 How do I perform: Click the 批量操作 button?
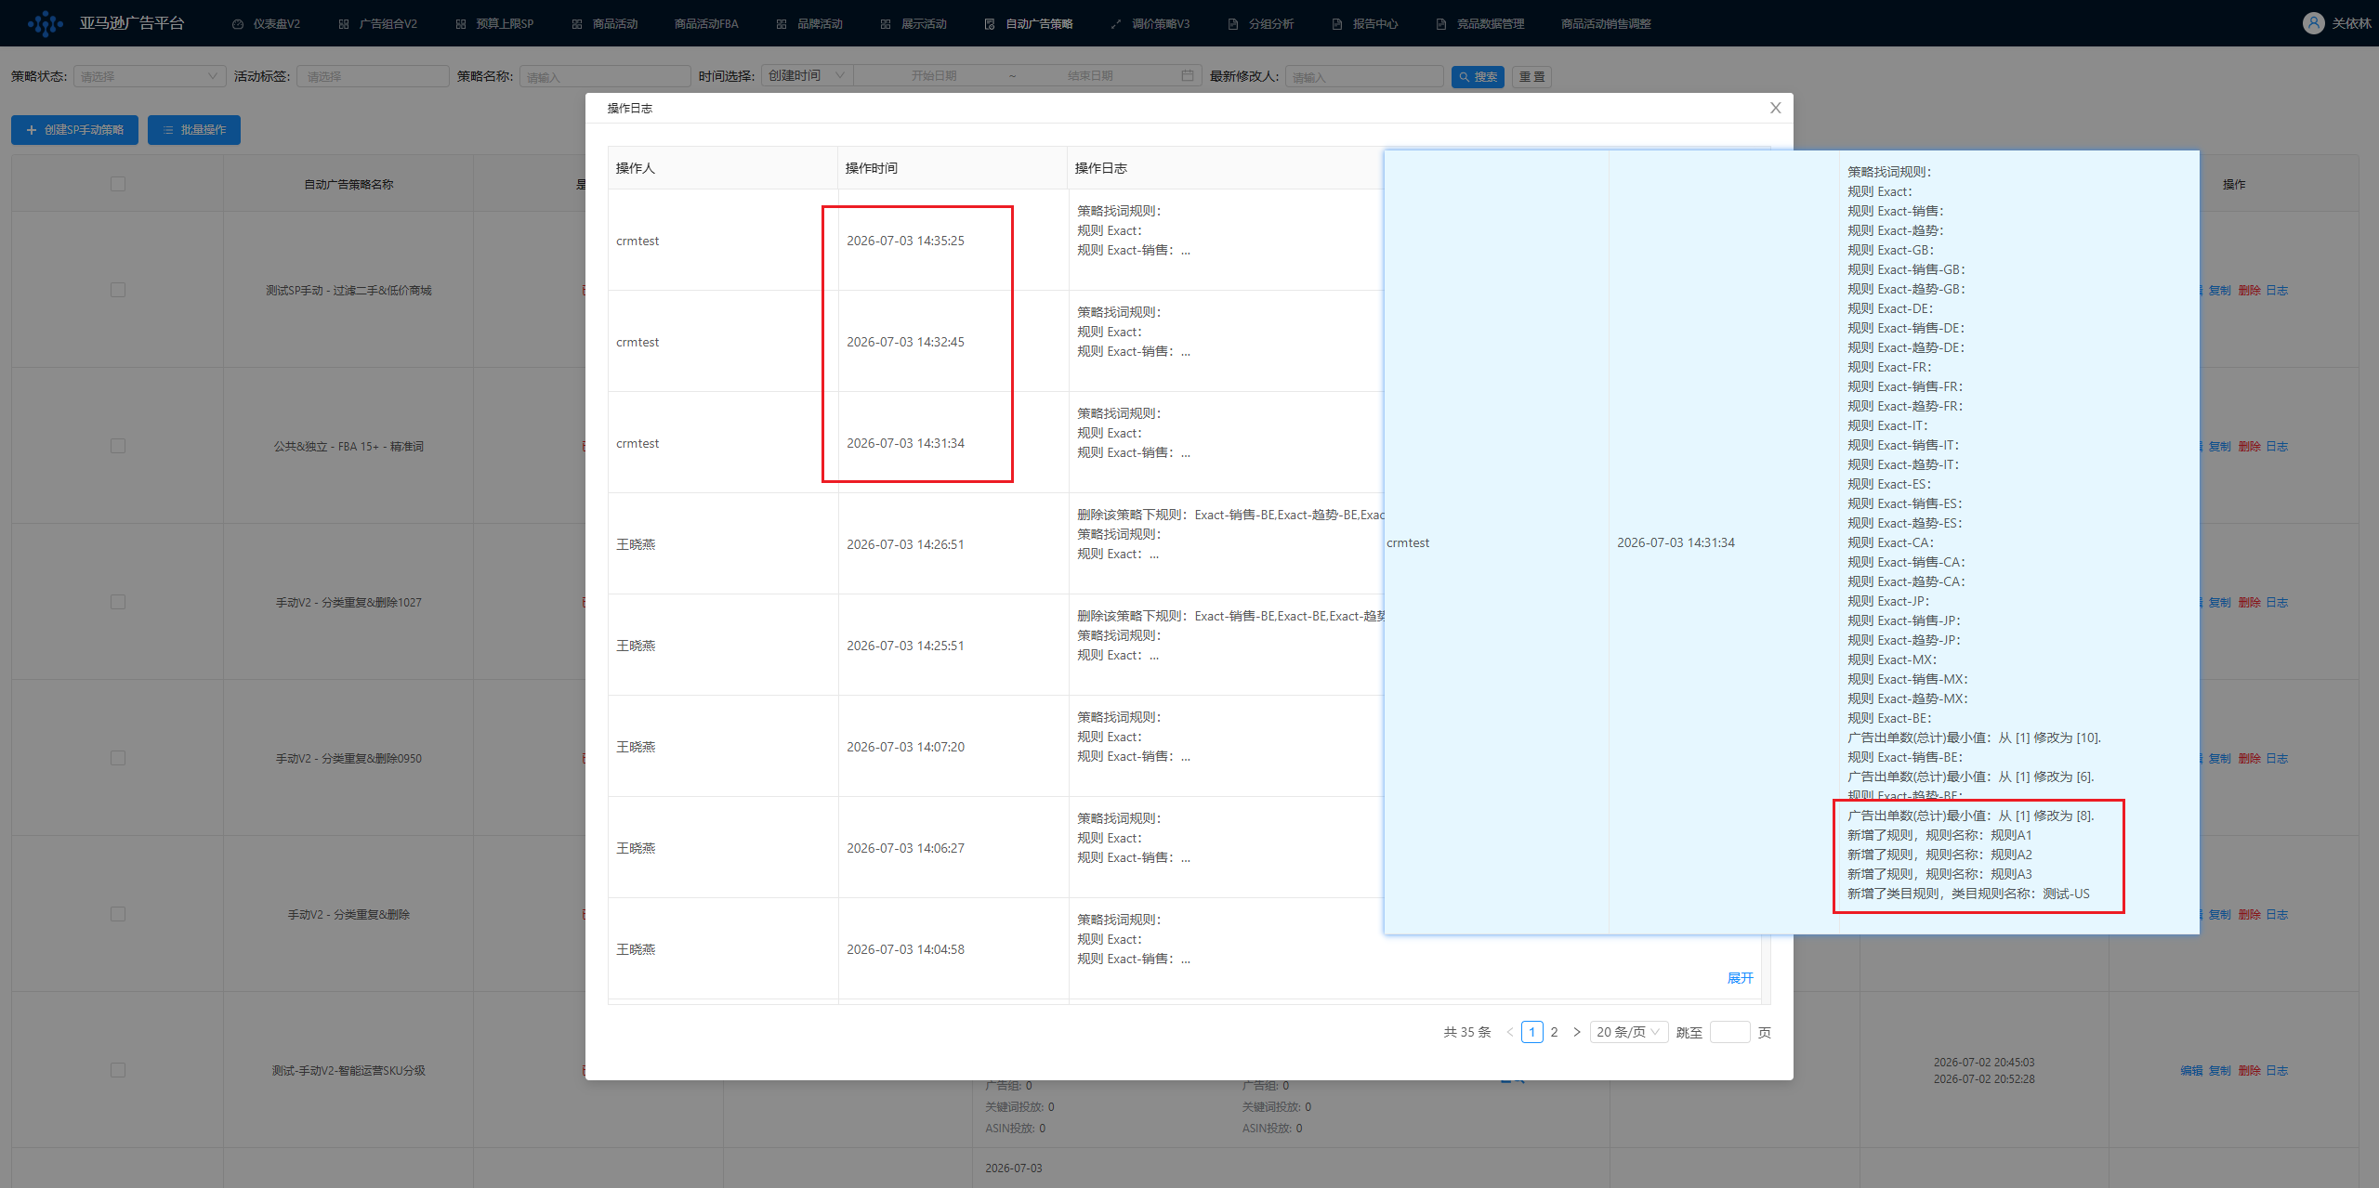194,130
